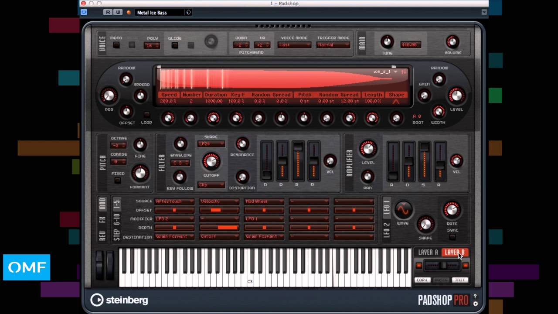Click the grain Gain knob
This screenshot has width=558, height=314.
point(424,96)
